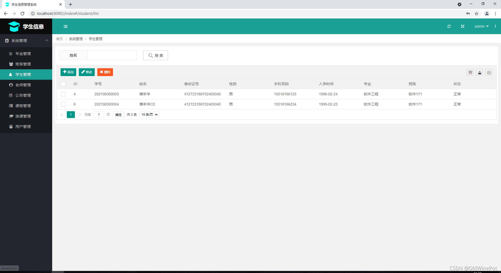Tick the select-all checkbox in table header
The width and height of the screenshot is (501, 273).
(63, 84)
